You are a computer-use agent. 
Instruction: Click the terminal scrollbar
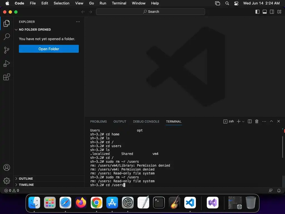(x=283, y=147)
